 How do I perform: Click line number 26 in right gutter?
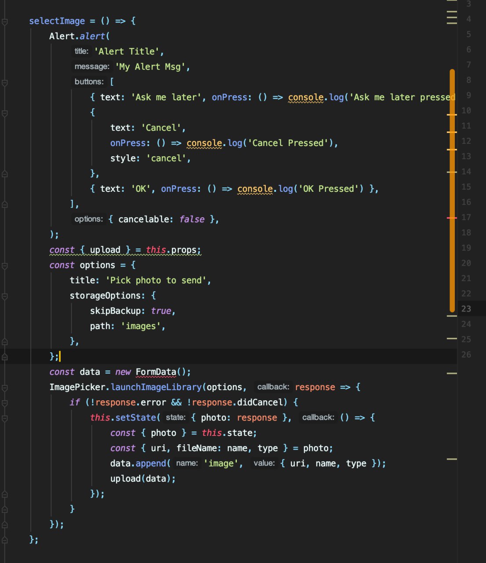tap(466, 355)
